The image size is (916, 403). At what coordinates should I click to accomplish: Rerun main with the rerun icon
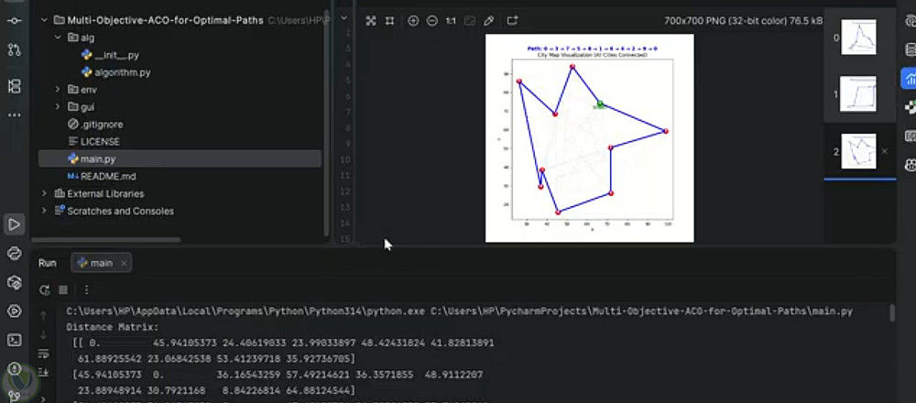[44, 289]
